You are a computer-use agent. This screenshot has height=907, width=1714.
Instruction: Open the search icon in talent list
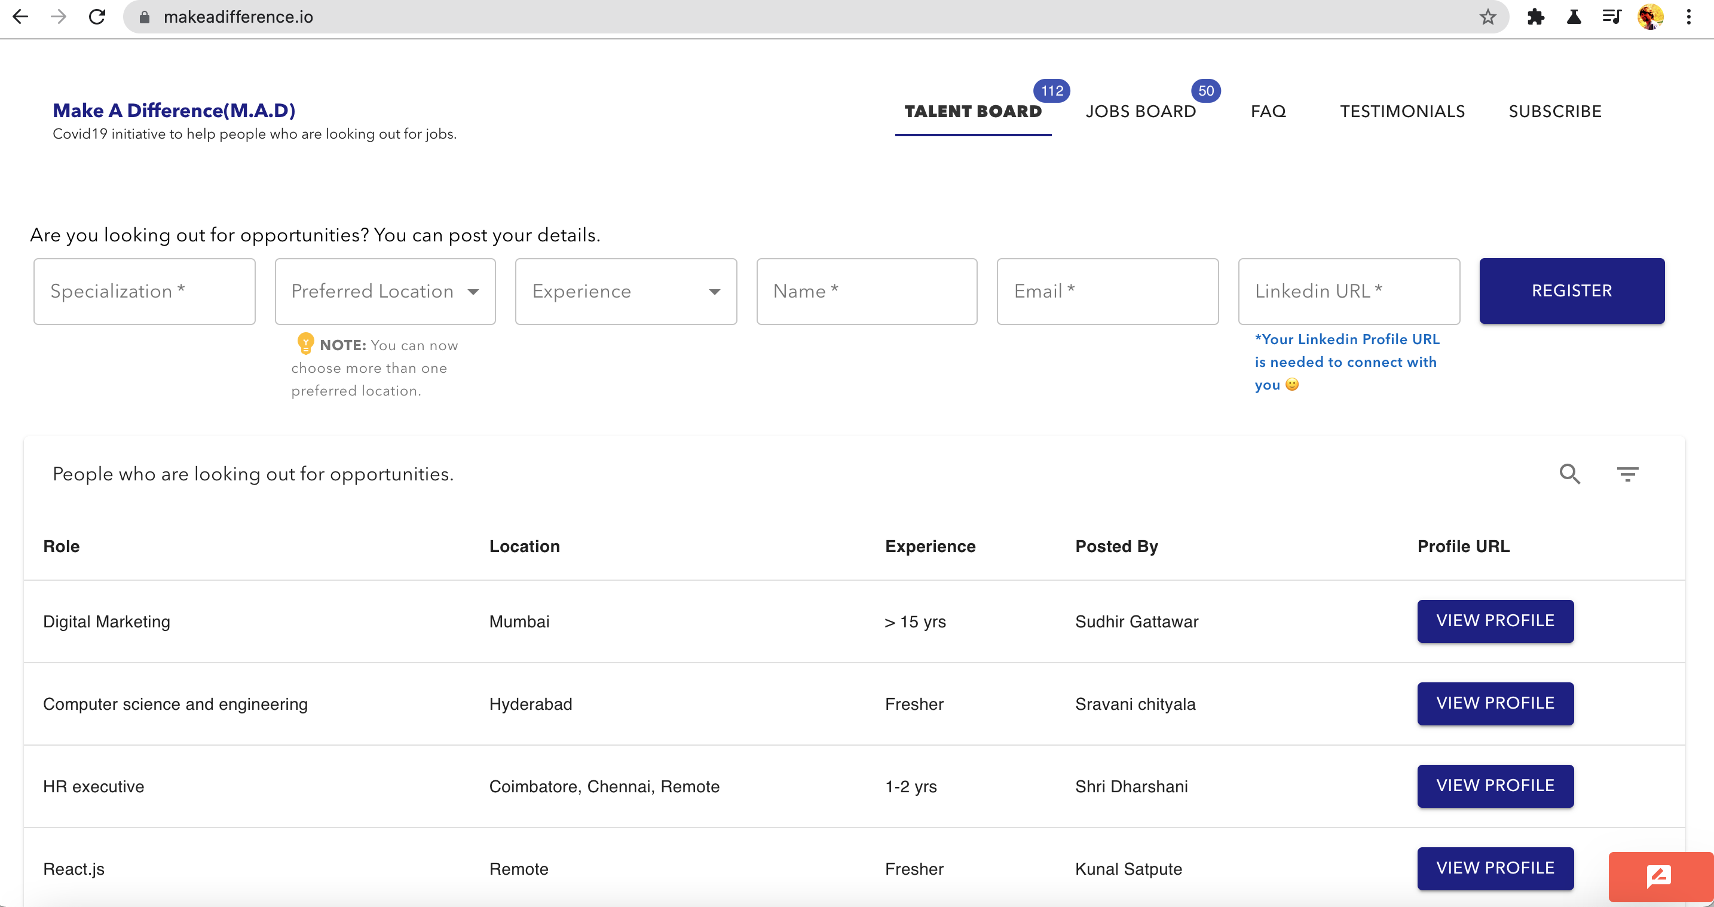(1571, 474)
